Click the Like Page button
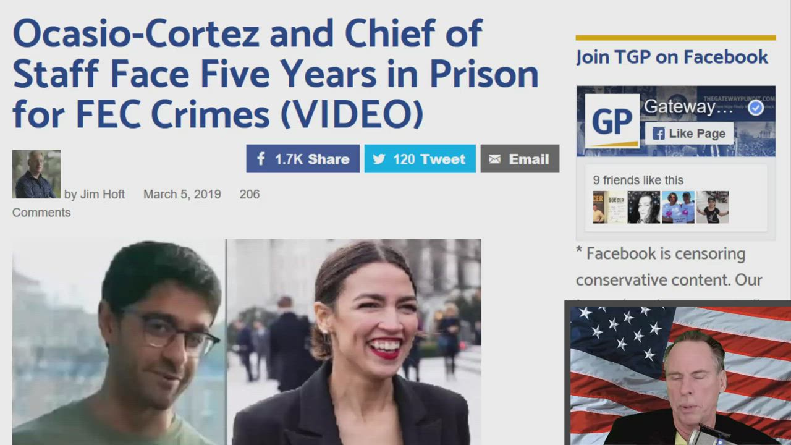Image resolution: width=791 pixels, height=445 pixels. point(690,133)
